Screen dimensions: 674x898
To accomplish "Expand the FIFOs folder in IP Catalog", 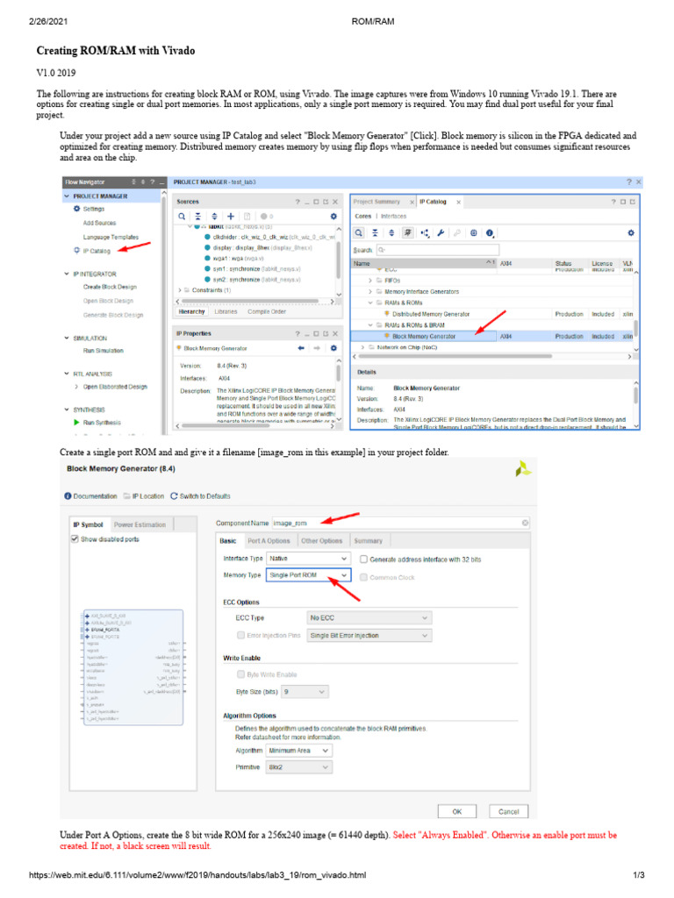I will (370, 281).
